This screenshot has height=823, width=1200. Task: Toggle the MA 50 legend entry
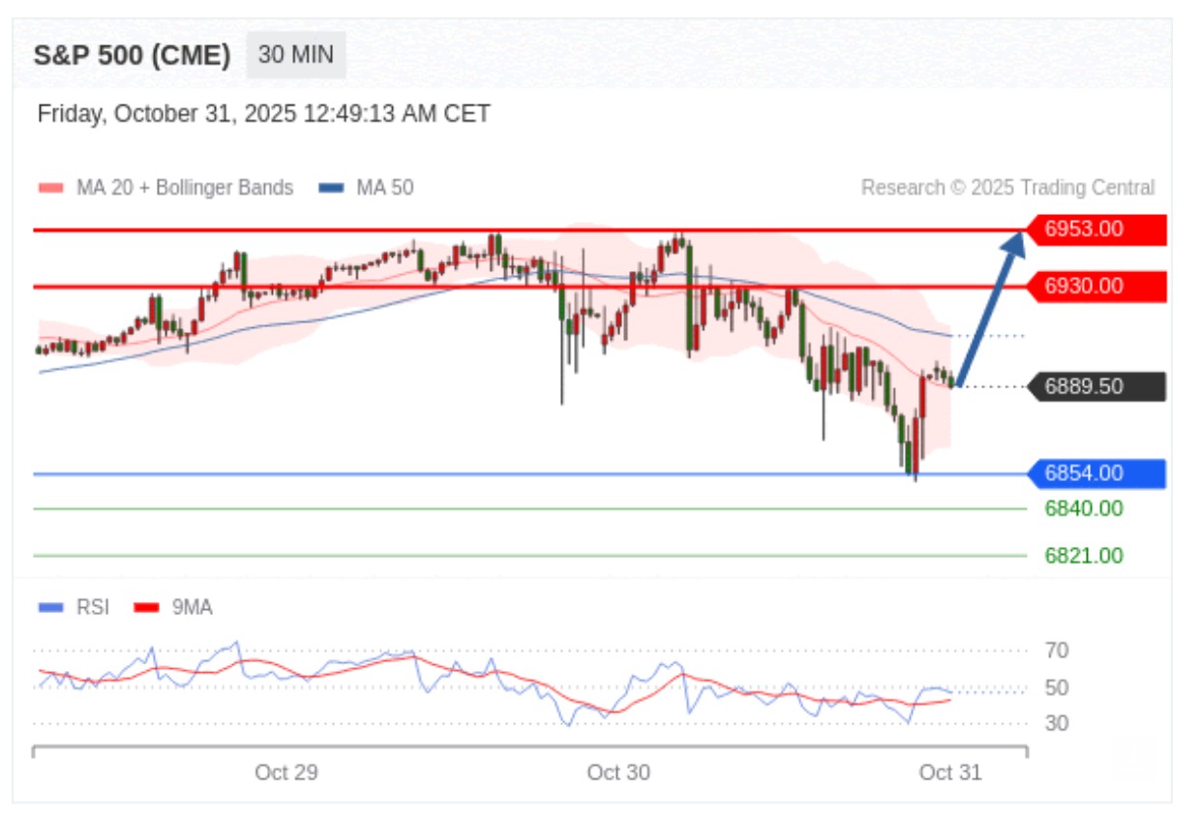[384, 188]
